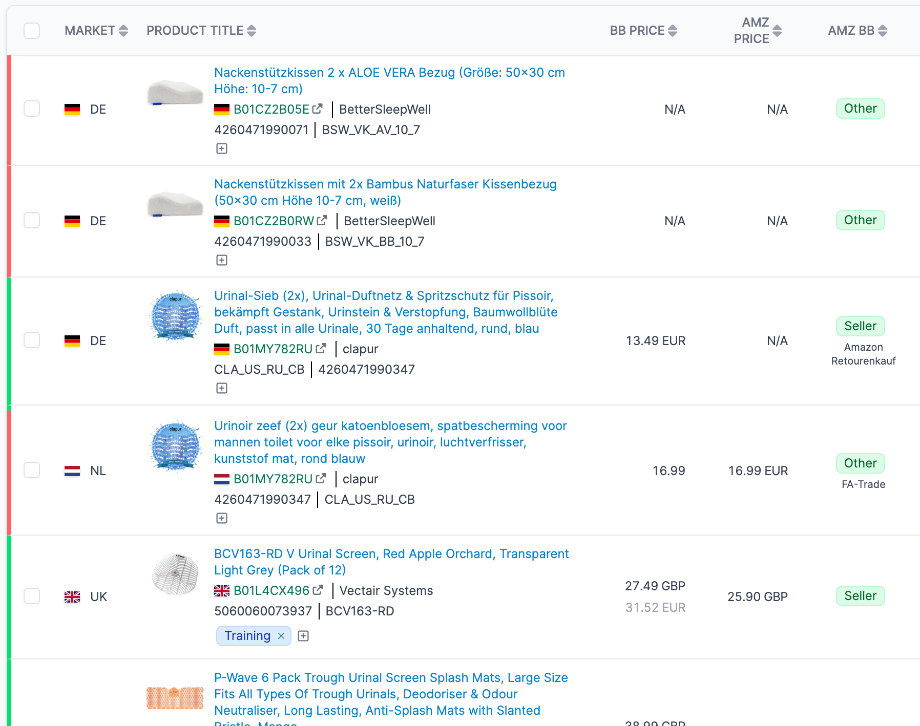Image resolution: width=920 pixels, height=726 pixels.
Task: Expand details with the plus icon on first row
Action: tap(222, 148)
